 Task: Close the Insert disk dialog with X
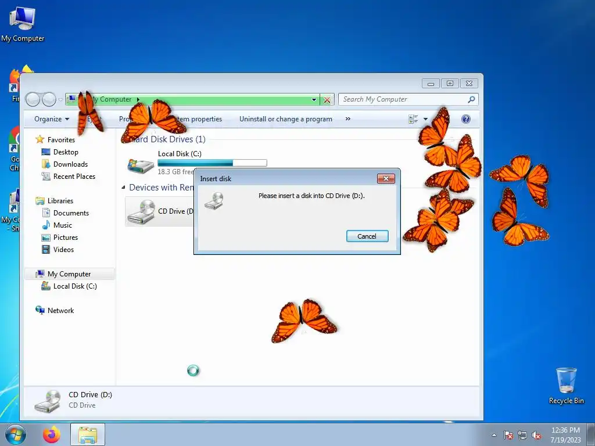click(x=386, y=179)
